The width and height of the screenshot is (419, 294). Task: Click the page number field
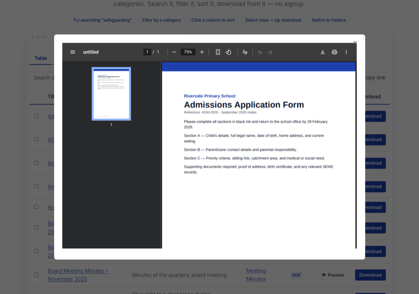point(147,52)
